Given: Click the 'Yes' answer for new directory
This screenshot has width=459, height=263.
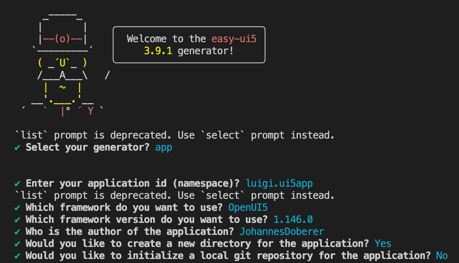Looking at the screenshot, I should click(383, 244).
